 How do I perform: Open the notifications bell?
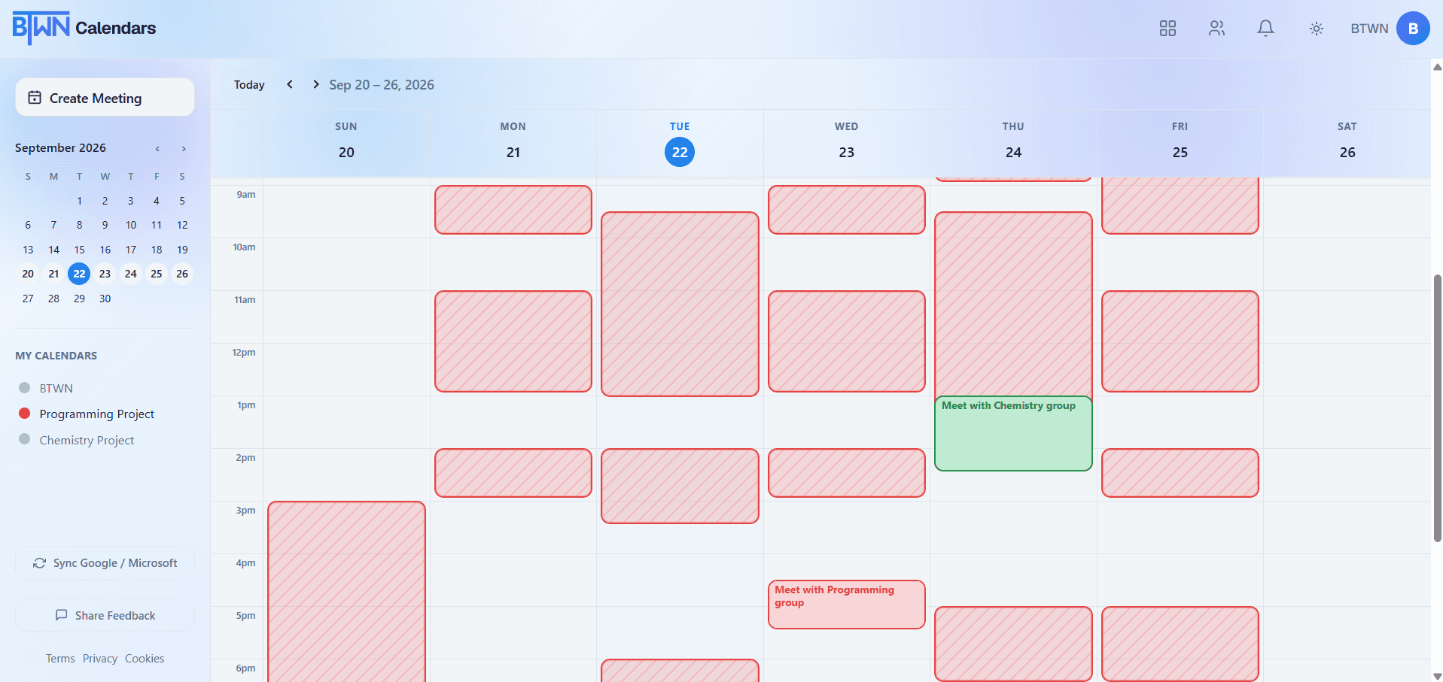coord(1266,29)
